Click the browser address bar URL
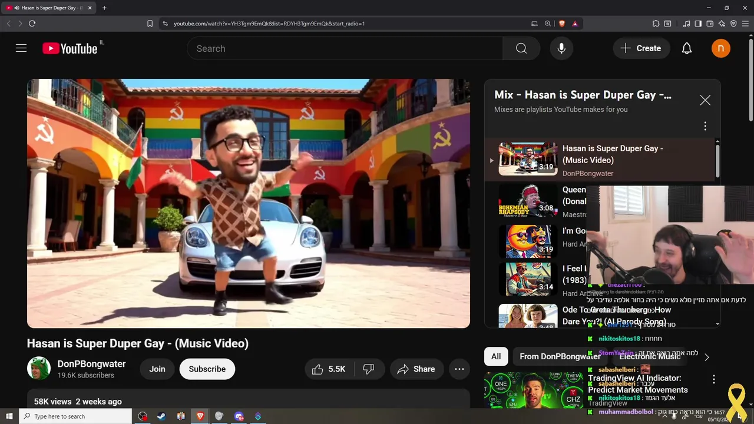The image size is (754, 424). 269,24
